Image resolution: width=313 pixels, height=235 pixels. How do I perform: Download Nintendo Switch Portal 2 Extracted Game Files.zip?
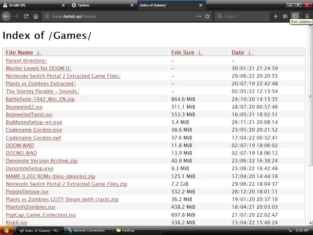[66, 184]
